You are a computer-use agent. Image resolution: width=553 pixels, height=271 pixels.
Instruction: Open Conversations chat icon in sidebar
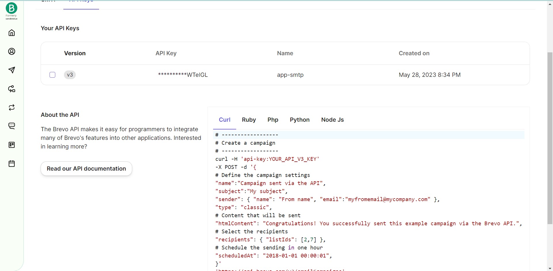point(12,126)
